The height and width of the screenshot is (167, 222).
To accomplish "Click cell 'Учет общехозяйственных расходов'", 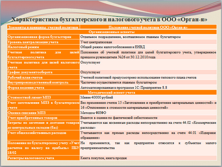I will pos(43,135).
